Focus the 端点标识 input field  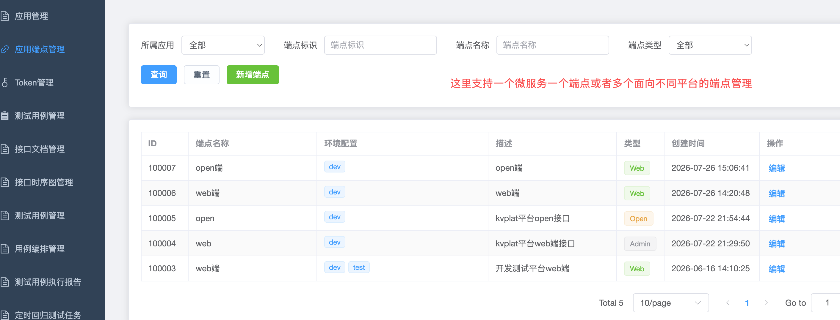click(x=380, y=45)
